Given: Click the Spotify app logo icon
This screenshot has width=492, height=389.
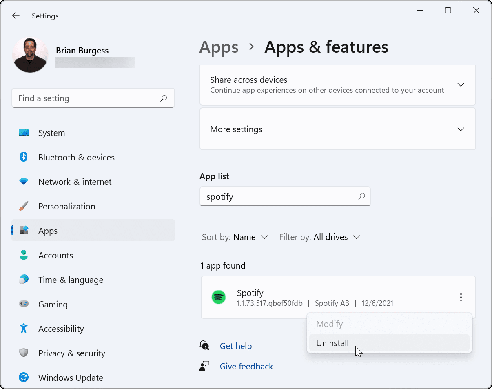Looking at the screenshot, I should (219, 297).
